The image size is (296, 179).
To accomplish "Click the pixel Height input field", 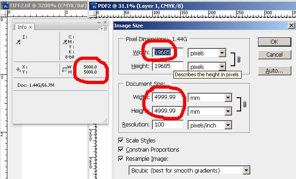I will pyautogui.click(x=167, y=66).
